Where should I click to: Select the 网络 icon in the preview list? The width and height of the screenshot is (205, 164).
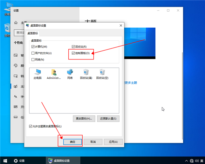(x=70, y=72)
